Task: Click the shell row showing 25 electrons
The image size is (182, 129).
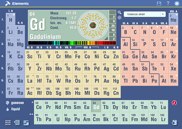Action: (x=112, y=26)
